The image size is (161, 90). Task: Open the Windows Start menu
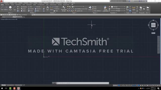[x=2, y=88]
